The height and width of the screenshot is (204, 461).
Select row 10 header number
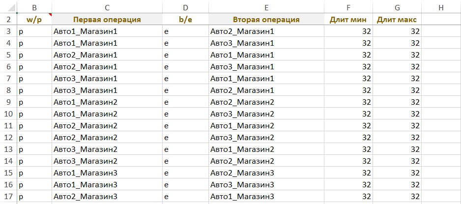pyautogui.click(x=8, y=114)
